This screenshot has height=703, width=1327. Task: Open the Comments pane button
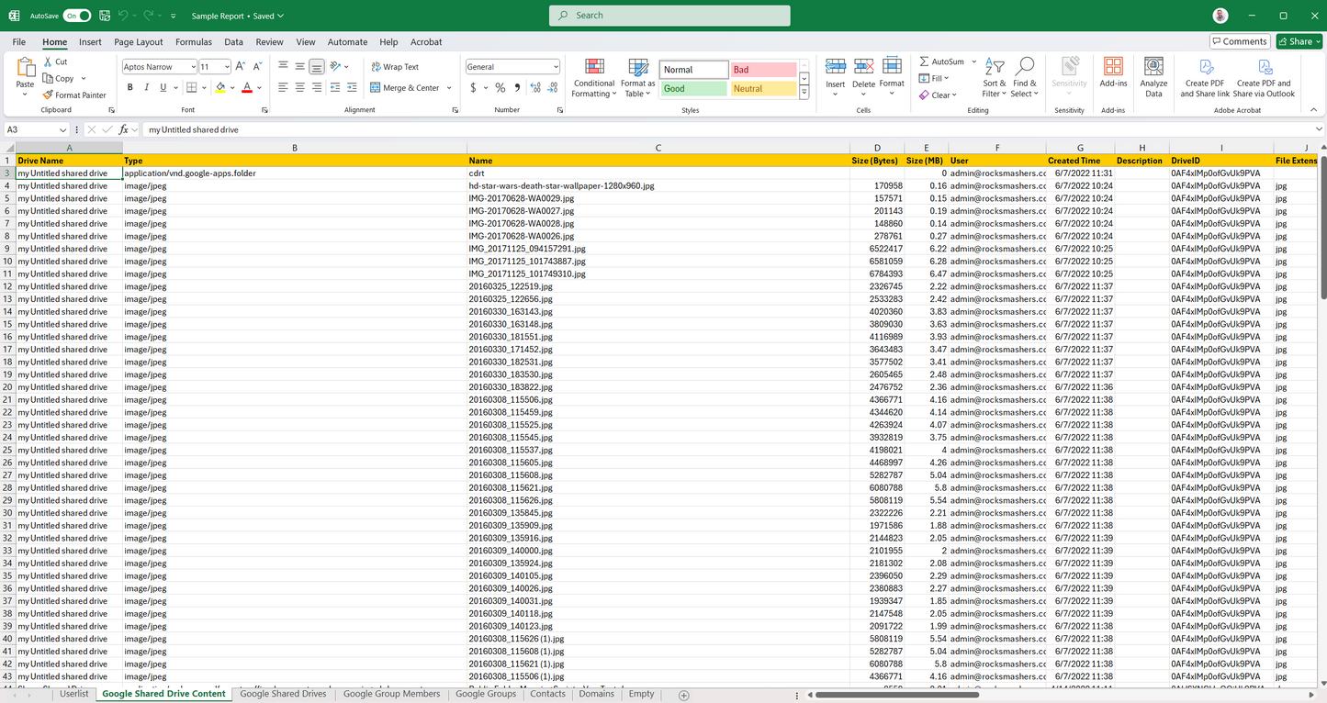coord(1239,41)
